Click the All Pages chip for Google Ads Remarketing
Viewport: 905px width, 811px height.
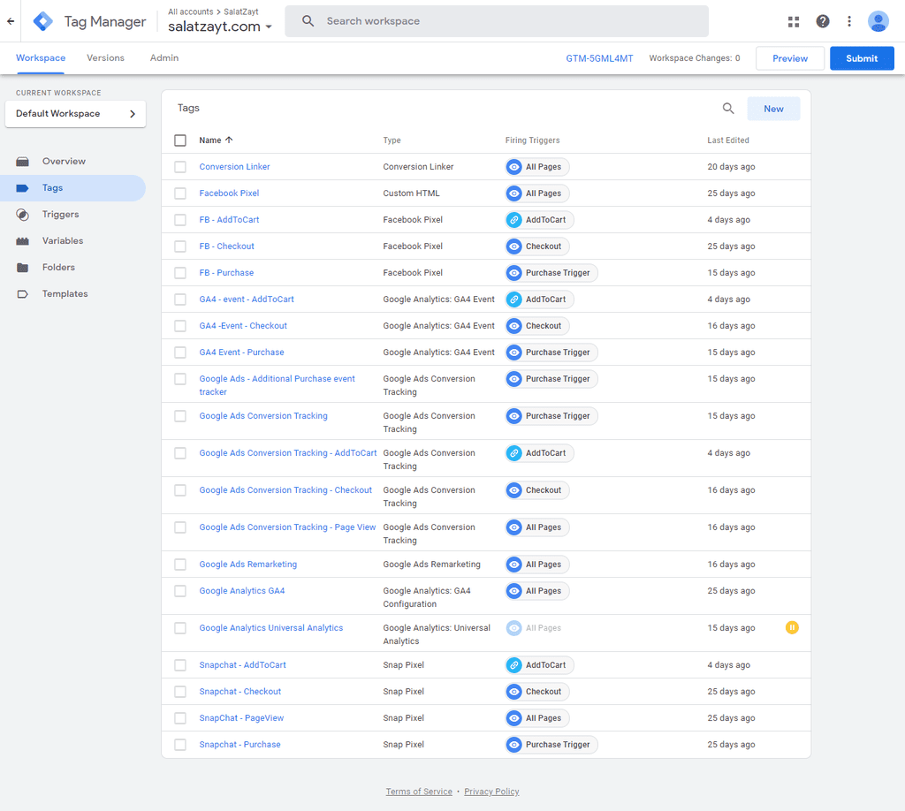click(x=537, y=565)
